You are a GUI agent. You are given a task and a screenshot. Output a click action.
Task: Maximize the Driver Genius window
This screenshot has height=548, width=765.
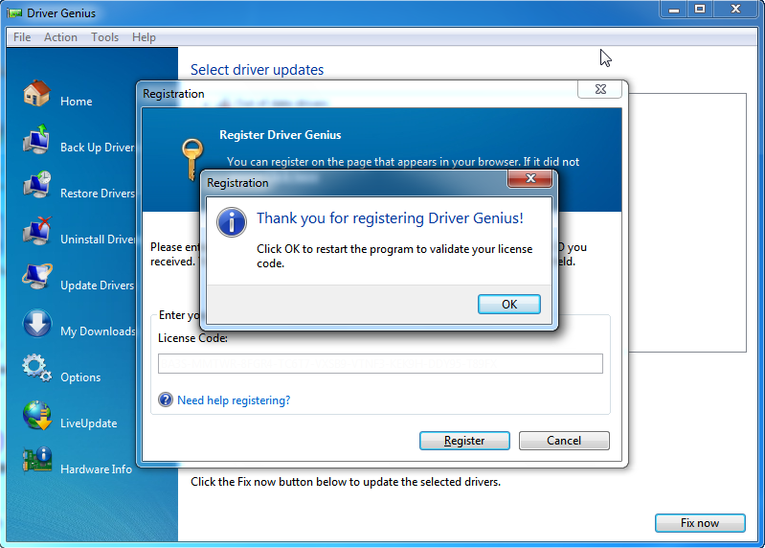(700, 10)
